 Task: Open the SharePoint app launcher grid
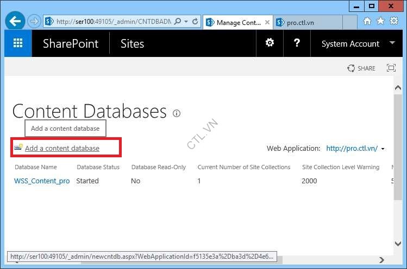[18, 43]
